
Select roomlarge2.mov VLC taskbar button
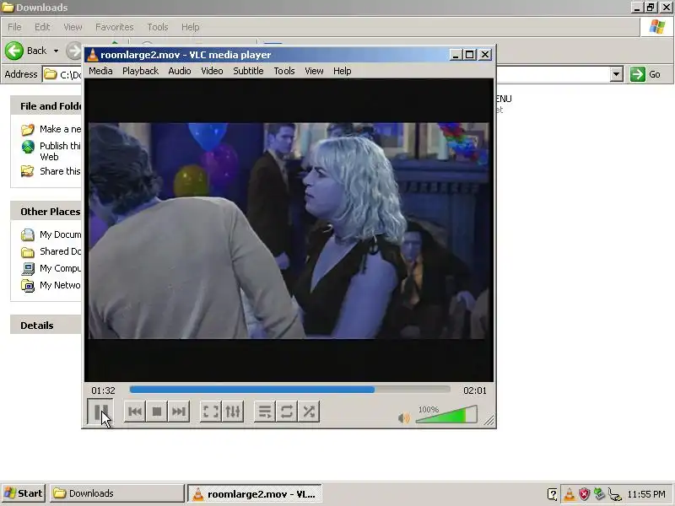[255, 494]
